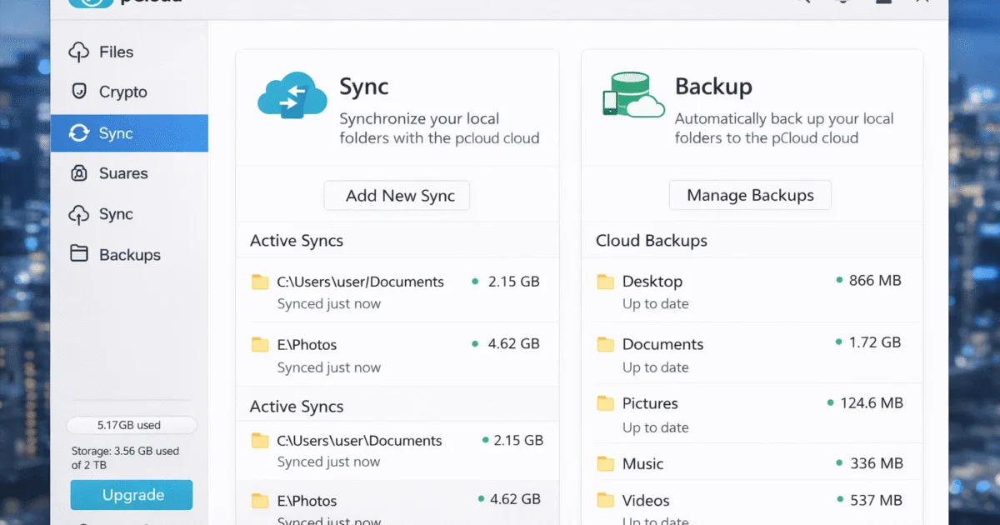Click the Videos backup folder icon

606,501
